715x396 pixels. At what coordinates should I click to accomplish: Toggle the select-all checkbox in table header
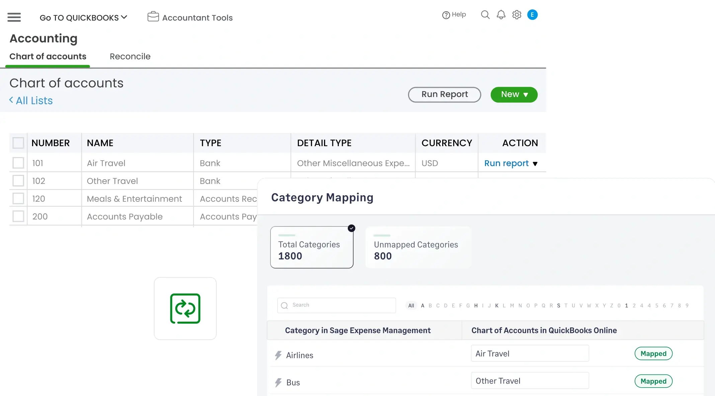pyautogui.click(x=18, y=143)
